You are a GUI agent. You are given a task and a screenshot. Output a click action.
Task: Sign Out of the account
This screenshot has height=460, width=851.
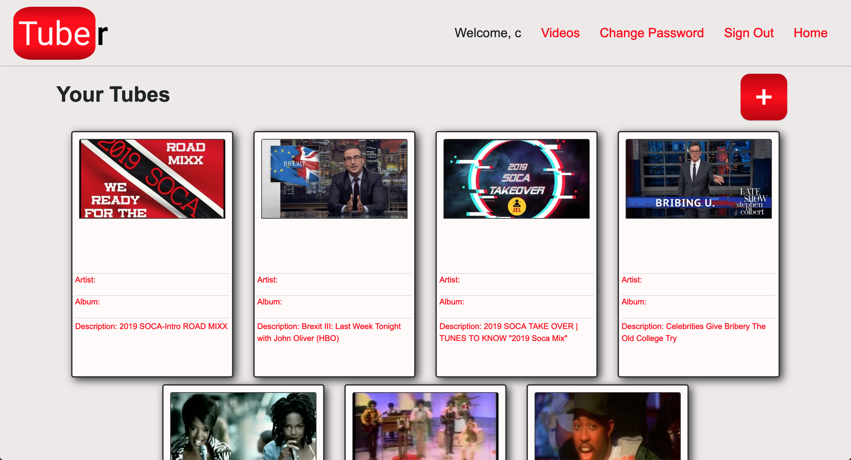(749, 33)
